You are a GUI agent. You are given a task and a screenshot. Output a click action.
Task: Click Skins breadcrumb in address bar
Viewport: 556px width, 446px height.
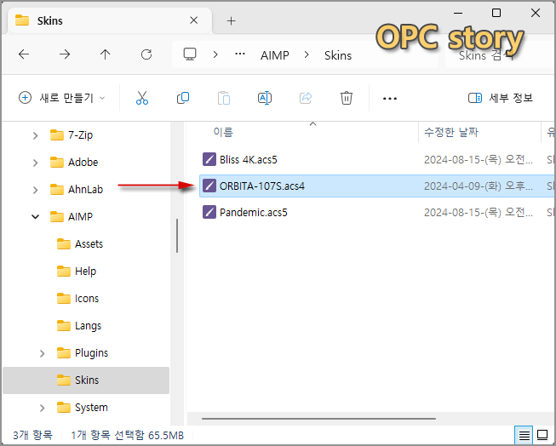click(338, 55)
